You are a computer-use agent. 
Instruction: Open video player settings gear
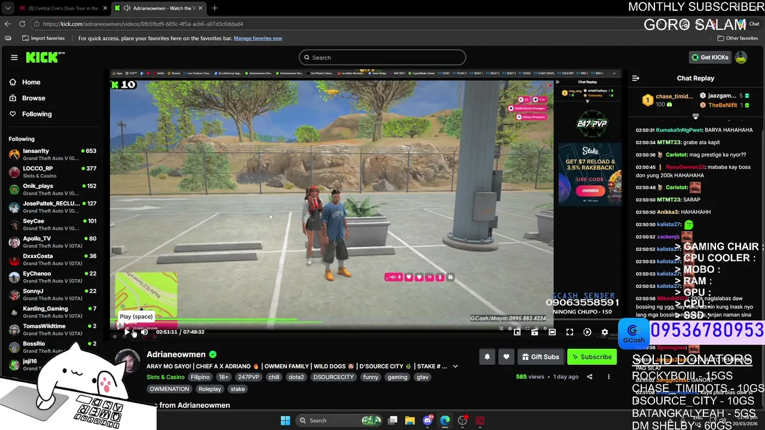[x=605, y=332]
